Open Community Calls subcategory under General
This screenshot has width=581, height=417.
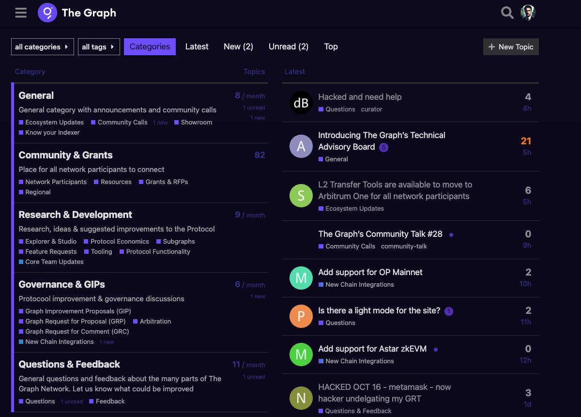click(x=119, y=123)
